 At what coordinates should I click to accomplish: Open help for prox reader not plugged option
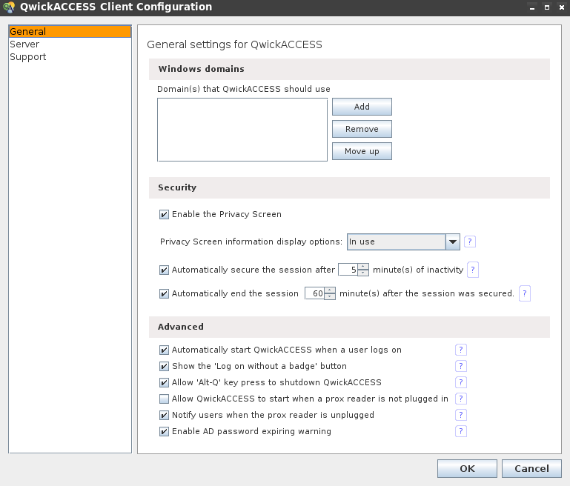point(461,399)
